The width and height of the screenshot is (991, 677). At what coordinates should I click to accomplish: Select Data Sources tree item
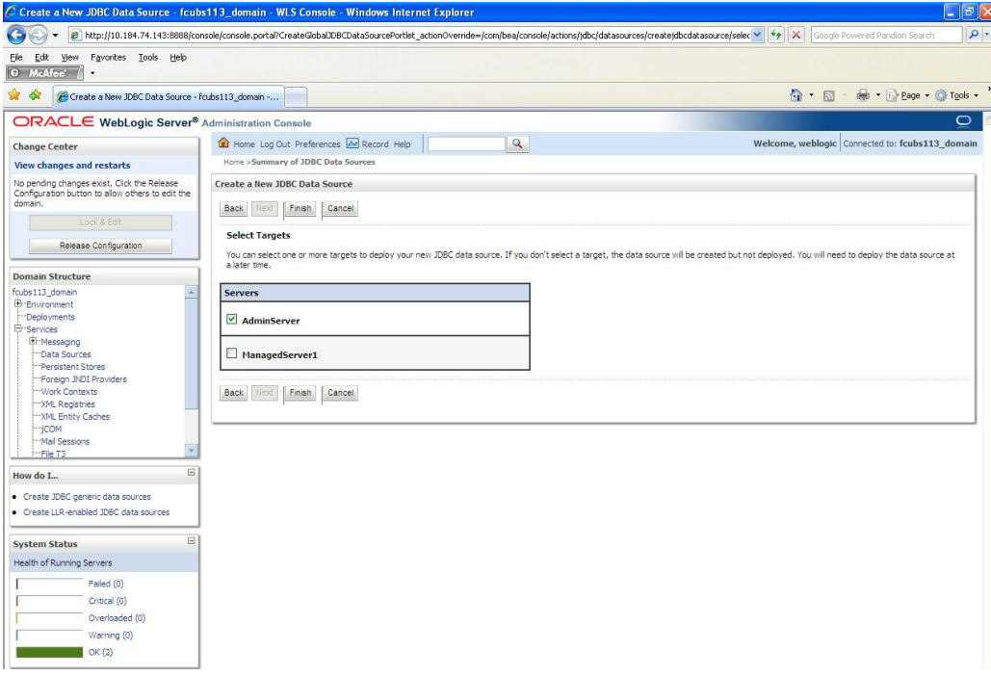tap(65, 354)
